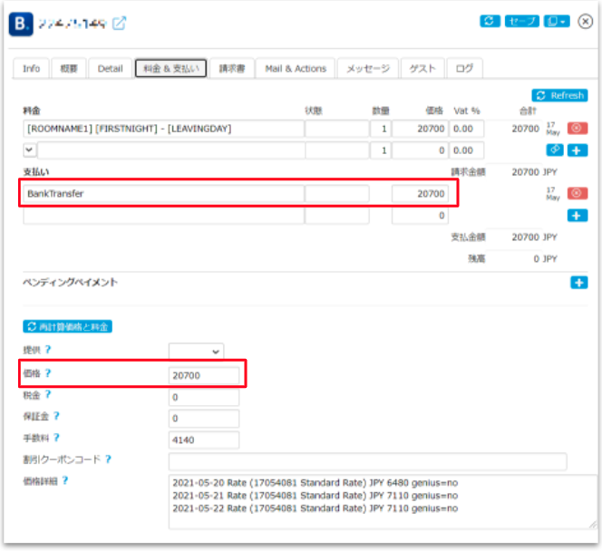Click the link icon in charges section
Image resolution: width=602 pixels, height=551 pixels.
(x=555, y=150)
